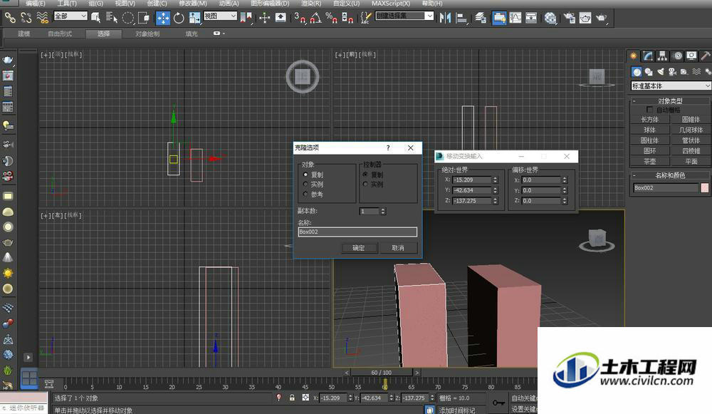Open the 标准基本体 primitives dropdown
The image size is (712, 414).
[x=671, y=86]
